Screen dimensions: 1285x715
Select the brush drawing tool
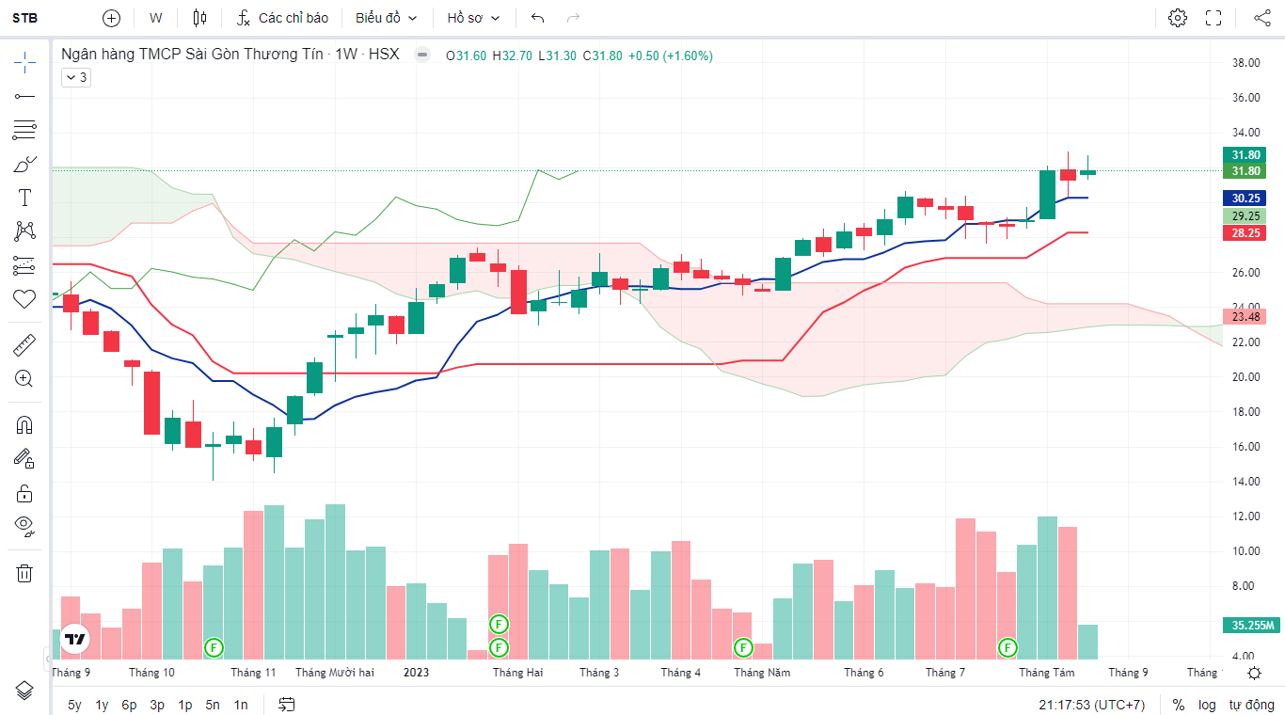tap(24, 164)
